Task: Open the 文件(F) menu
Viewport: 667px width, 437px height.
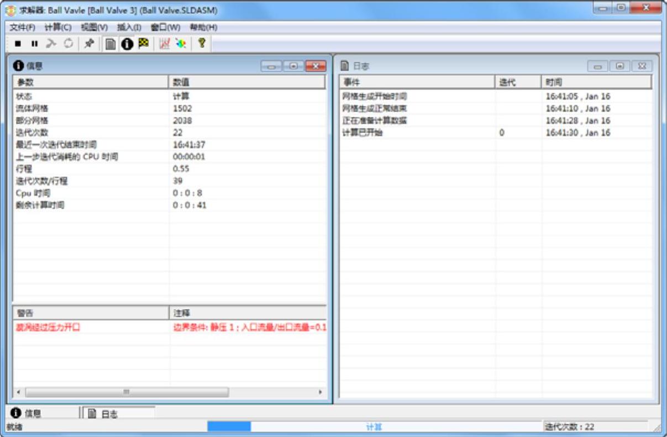Action: [22, 27]
